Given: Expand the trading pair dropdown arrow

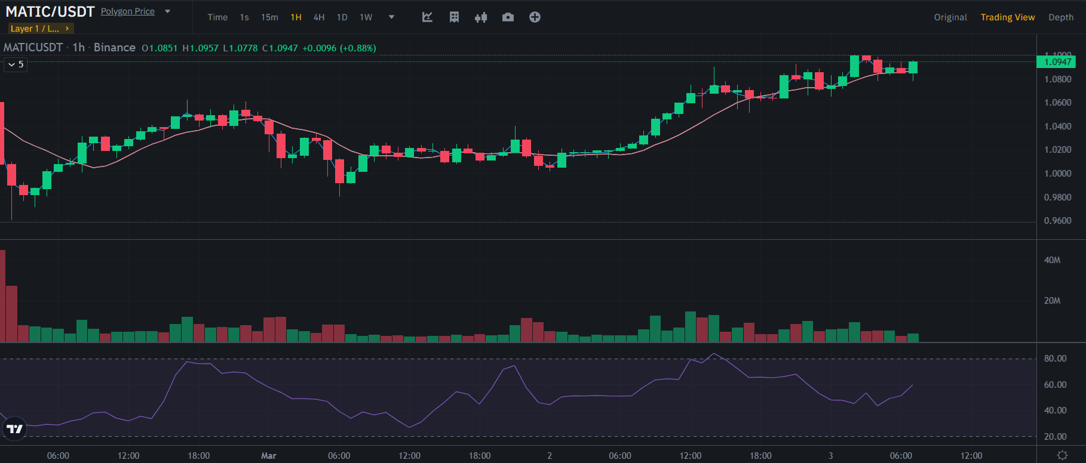Looking at the screenshot, I should 168,11.
